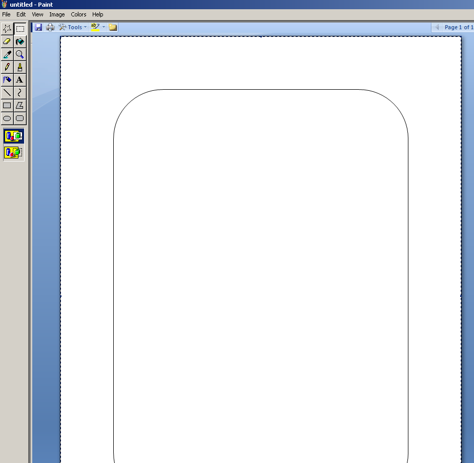Viewport: 474px width, 463px height.
Task: Select the Pencil tool
Action: click(x=7, y=67)
